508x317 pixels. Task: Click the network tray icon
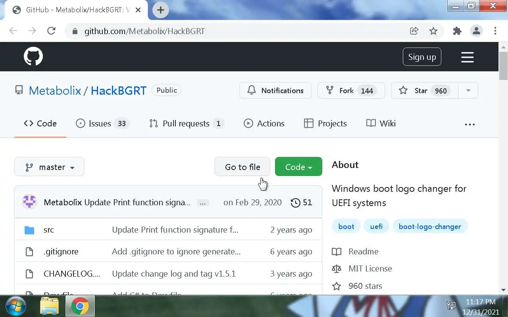(451, 306)
